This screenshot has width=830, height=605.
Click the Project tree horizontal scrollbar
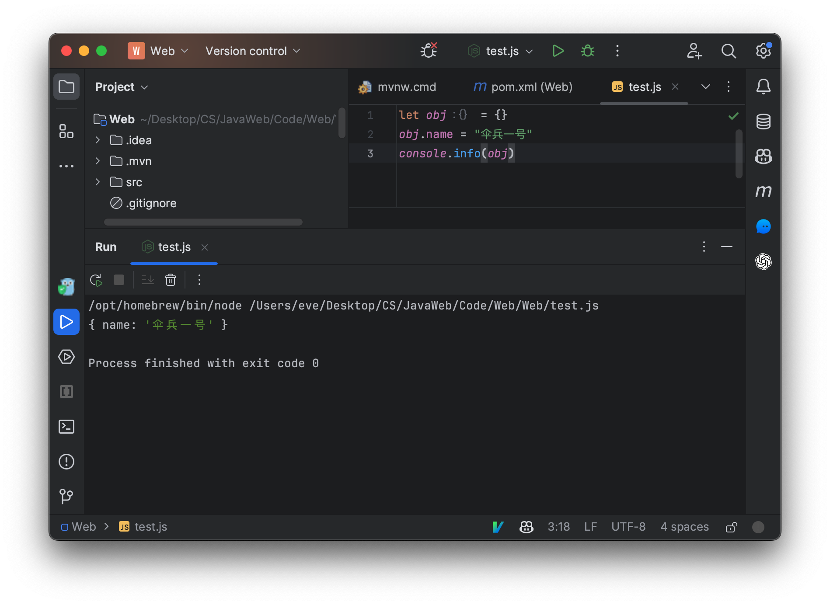203,222
